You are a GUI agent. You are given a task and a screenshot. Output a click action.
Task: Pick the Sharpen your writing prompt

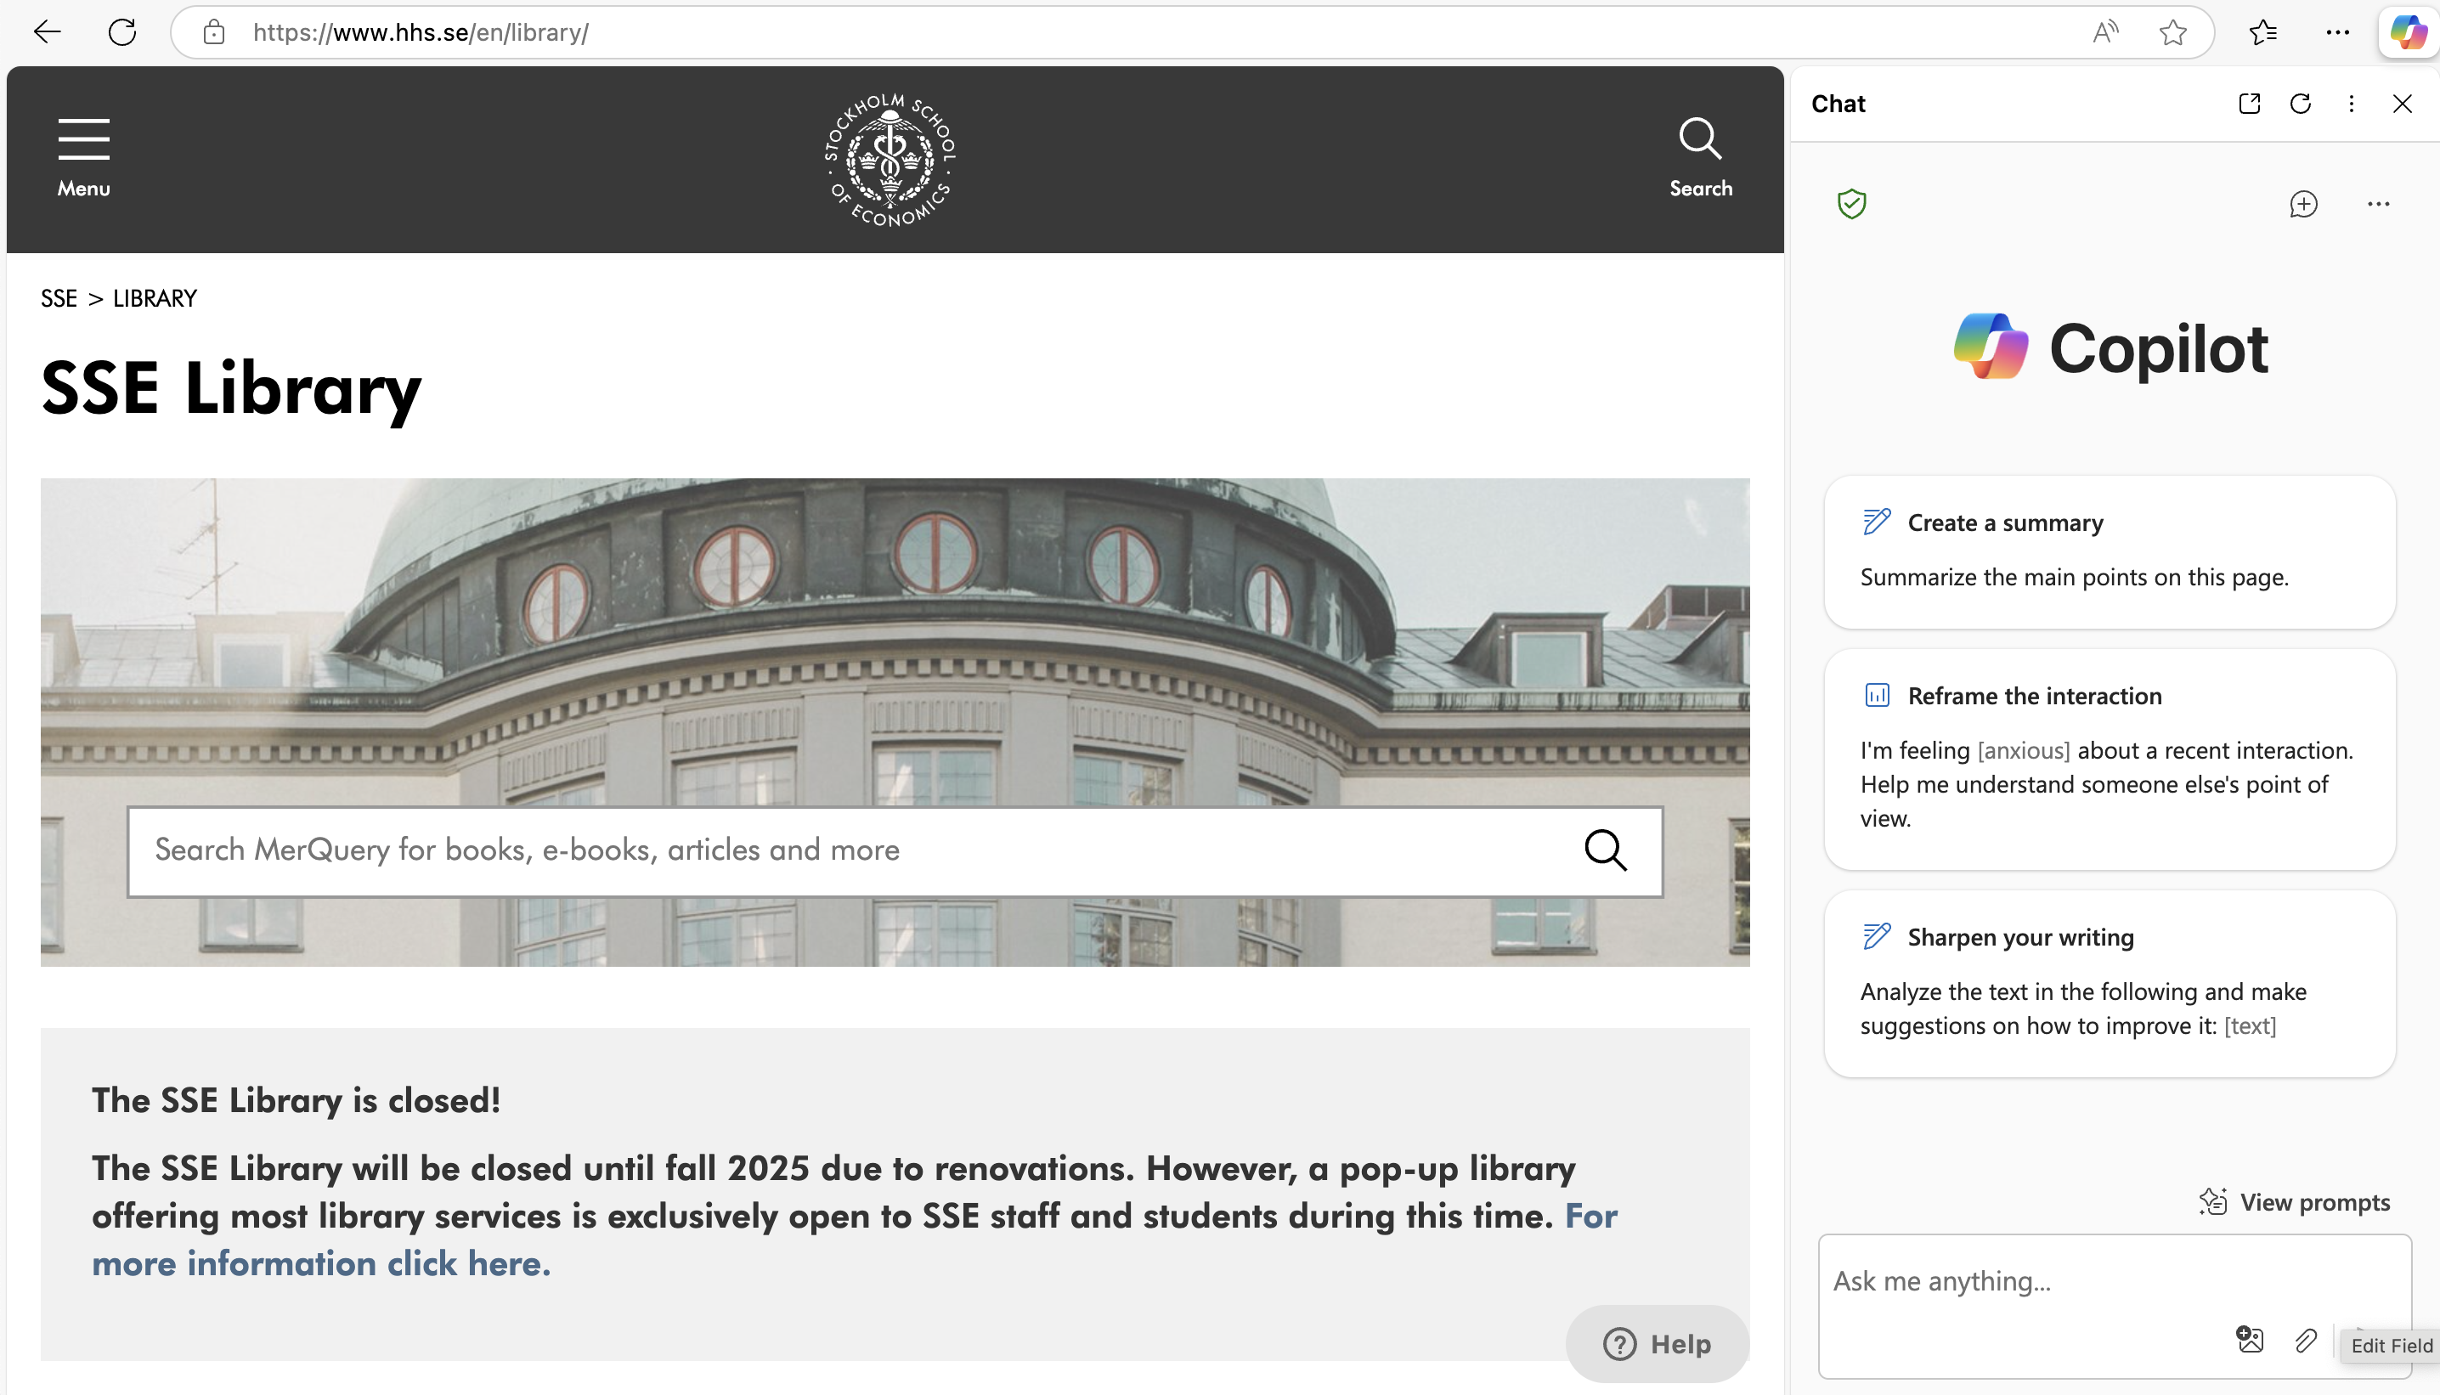(2110, 983)
